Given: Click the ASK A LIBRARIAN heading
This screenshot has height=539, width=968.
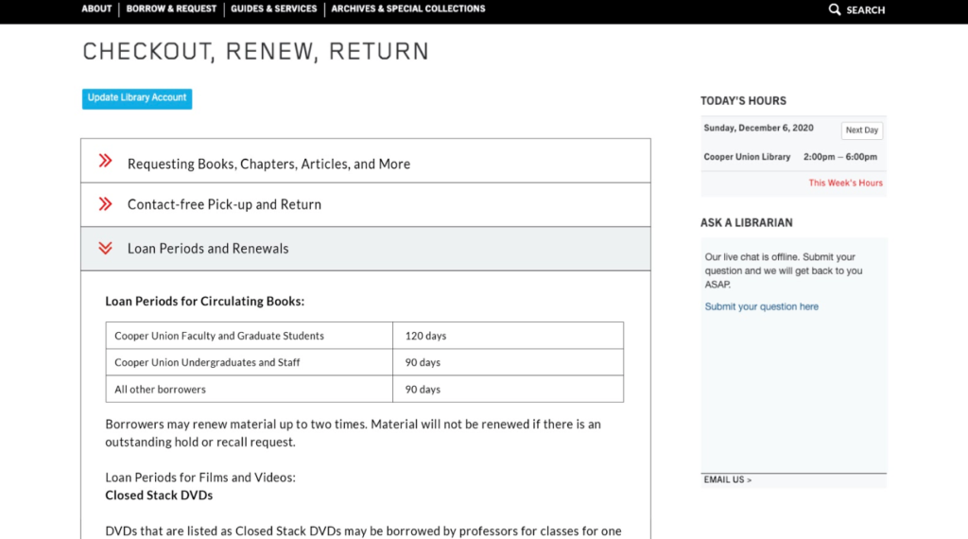Looking at the screenshot, I should point(747,223).
